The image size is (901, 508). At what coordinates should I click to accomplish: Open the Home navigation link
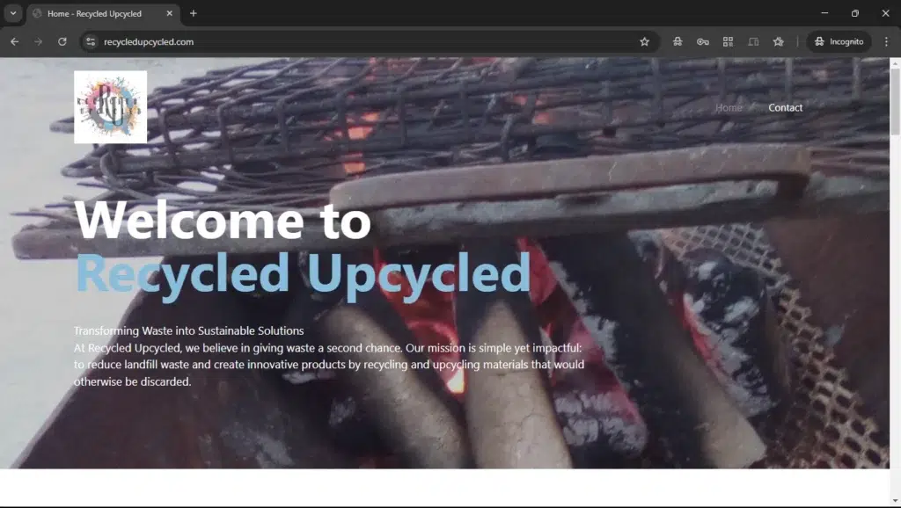(729, 108)
